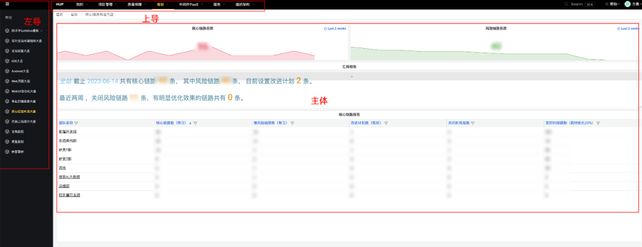Image resolution: width=642 pixels, height=247 pixels.
Task: Go to 看板 in the breadcrumb
Action: (x=74, y=14)
